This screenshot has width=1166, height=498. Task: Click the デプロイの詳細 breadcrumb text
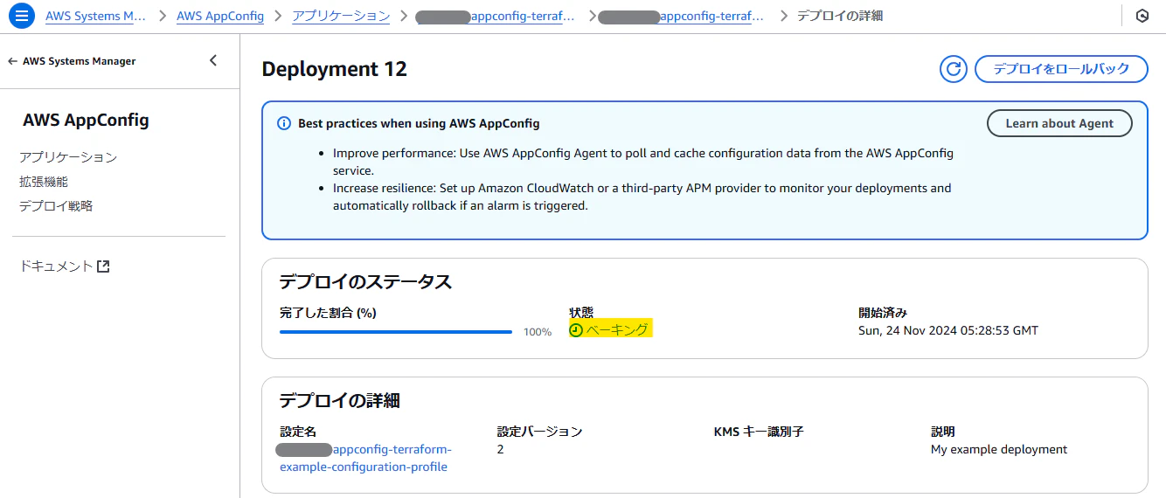point(840,16)
